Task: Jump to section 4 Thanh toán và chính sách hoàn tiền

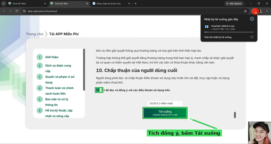Action: tap(59, 91)
